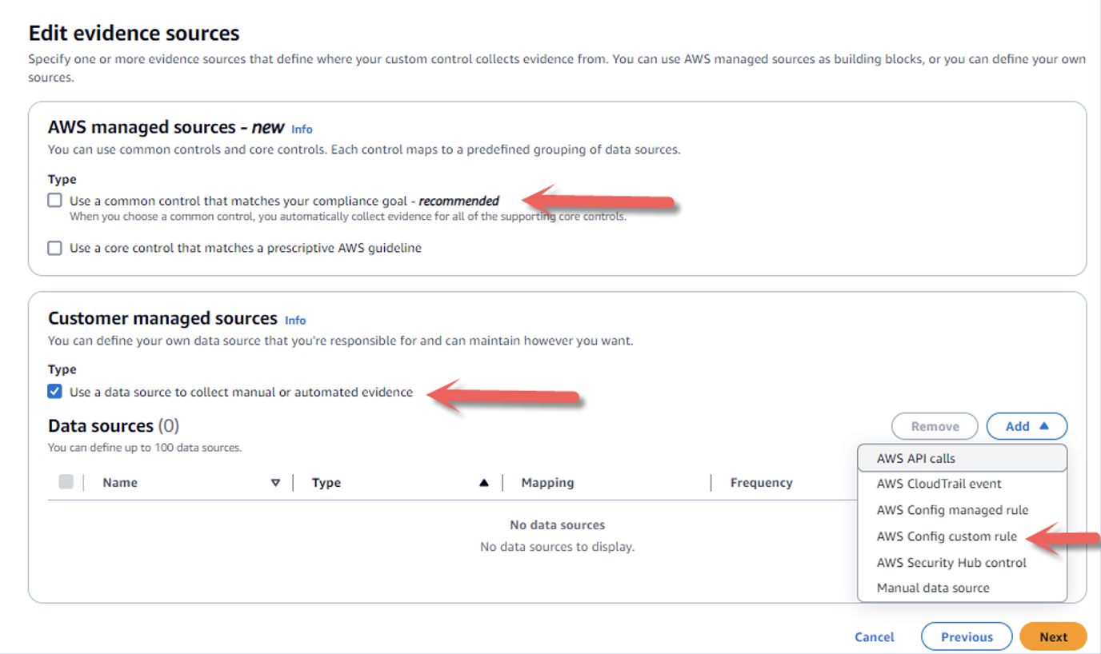Collapse the Add dropdown arrow
This screenshot has height=654, width=1101.
[x=1046, y=426]
